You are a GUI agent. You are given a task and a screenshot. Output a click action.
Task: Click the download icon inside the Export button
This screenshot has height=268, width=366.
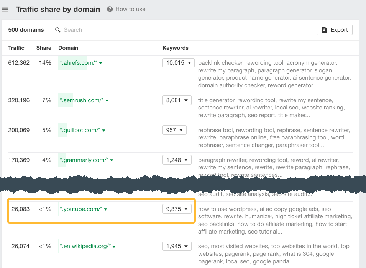pyautogui.click(x=324, y=29)
